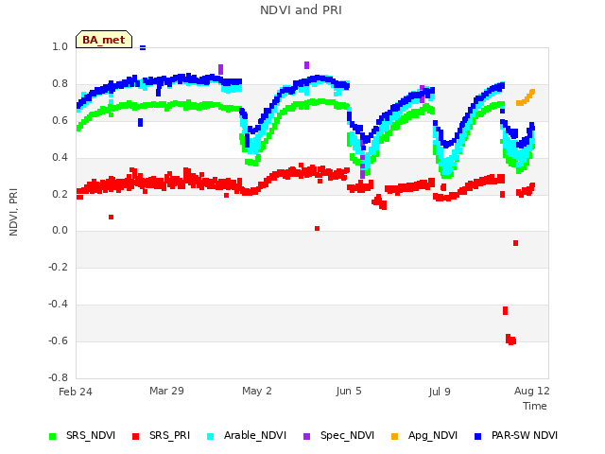Click the Aug 12 x-axis label
Viewport: 605px width, 454px height.
point(532,391)
